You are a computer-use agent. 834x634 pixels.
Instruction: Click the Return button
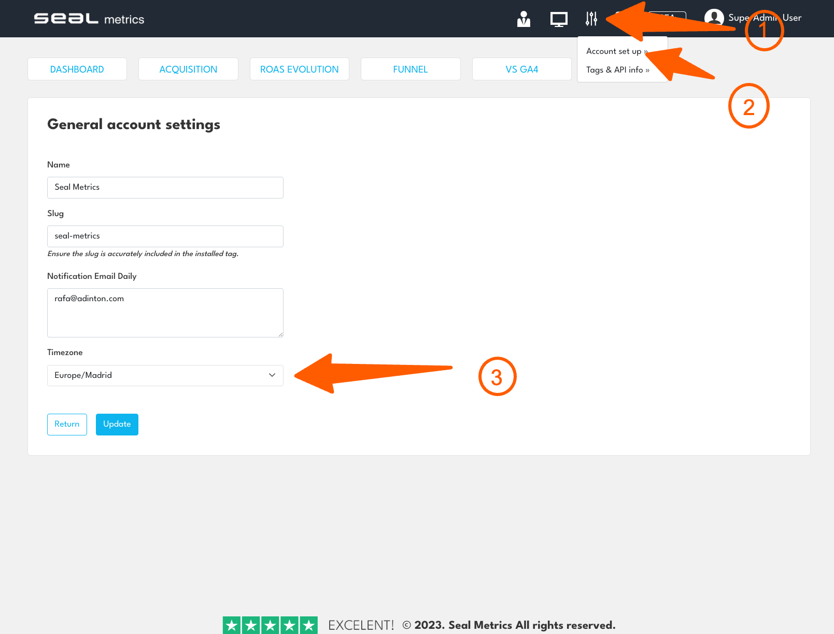pos(67,425)
